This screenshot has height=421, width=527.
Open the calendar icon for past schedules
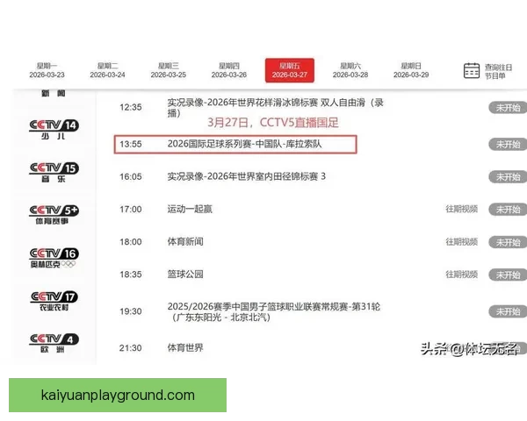coord(472,70)
